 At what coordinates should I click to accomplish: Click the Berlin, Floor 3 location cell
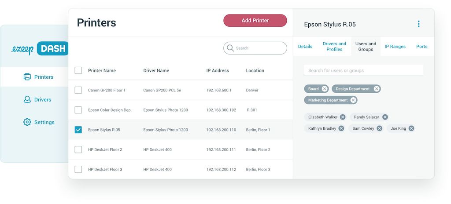point(258,169)
